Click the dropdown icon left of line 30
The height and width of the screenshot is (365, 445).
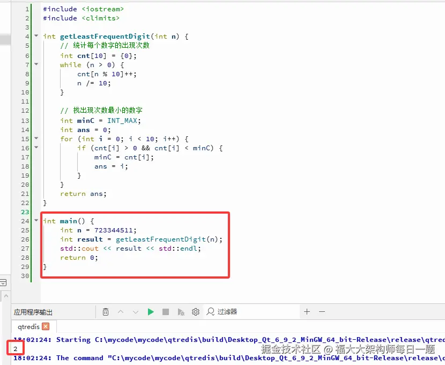pos(3,283)
